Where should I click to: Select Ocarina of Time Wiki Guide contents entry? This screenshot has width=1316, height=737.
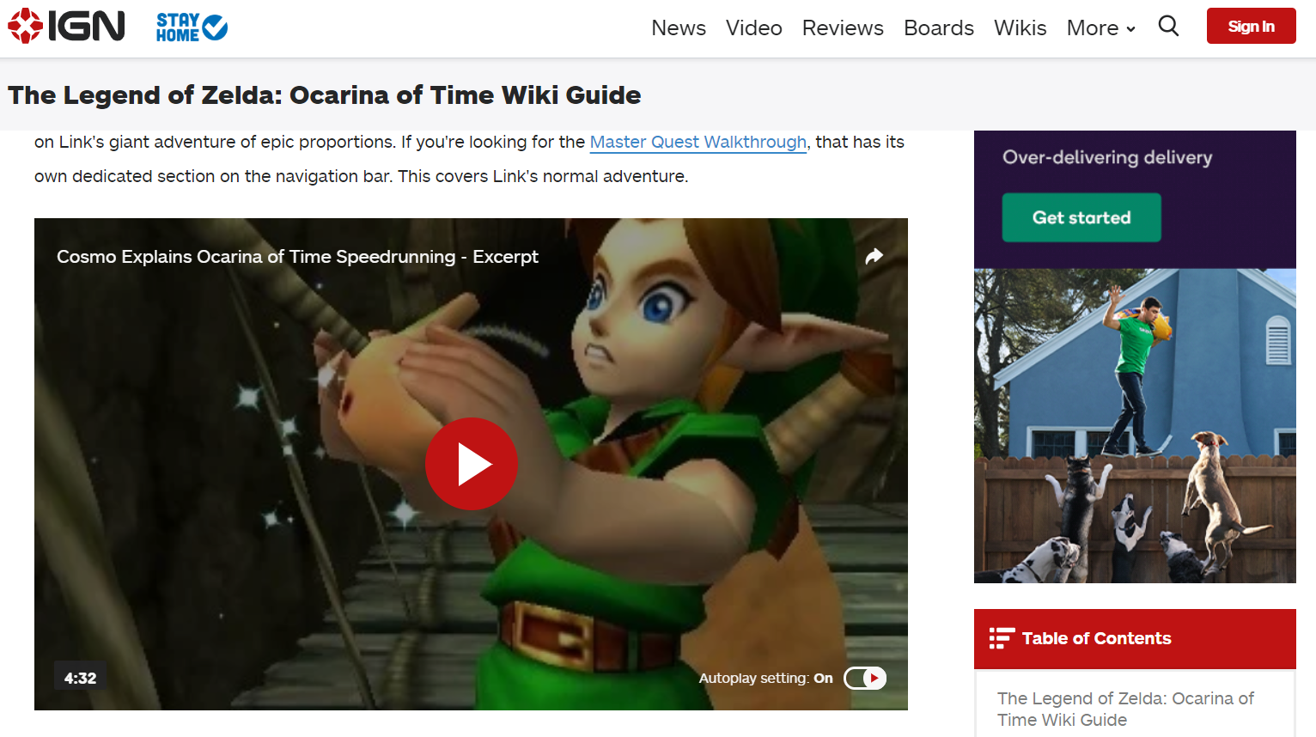(x=1125, y=709)
